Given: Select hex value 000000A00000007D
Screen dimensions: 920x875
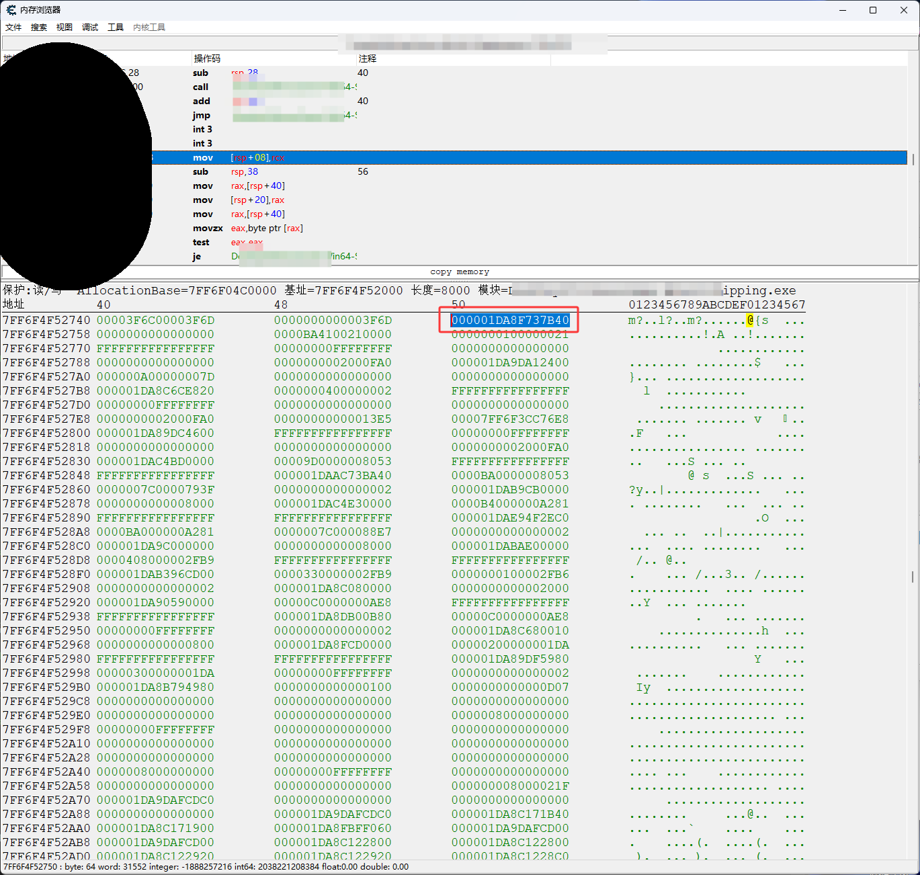Looking at the screenshot, I should [156, 377].
